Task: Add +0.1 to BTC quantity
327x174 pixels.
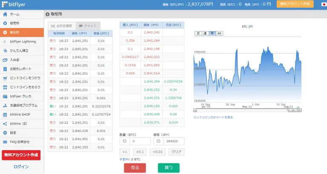Action: [140, 152]
